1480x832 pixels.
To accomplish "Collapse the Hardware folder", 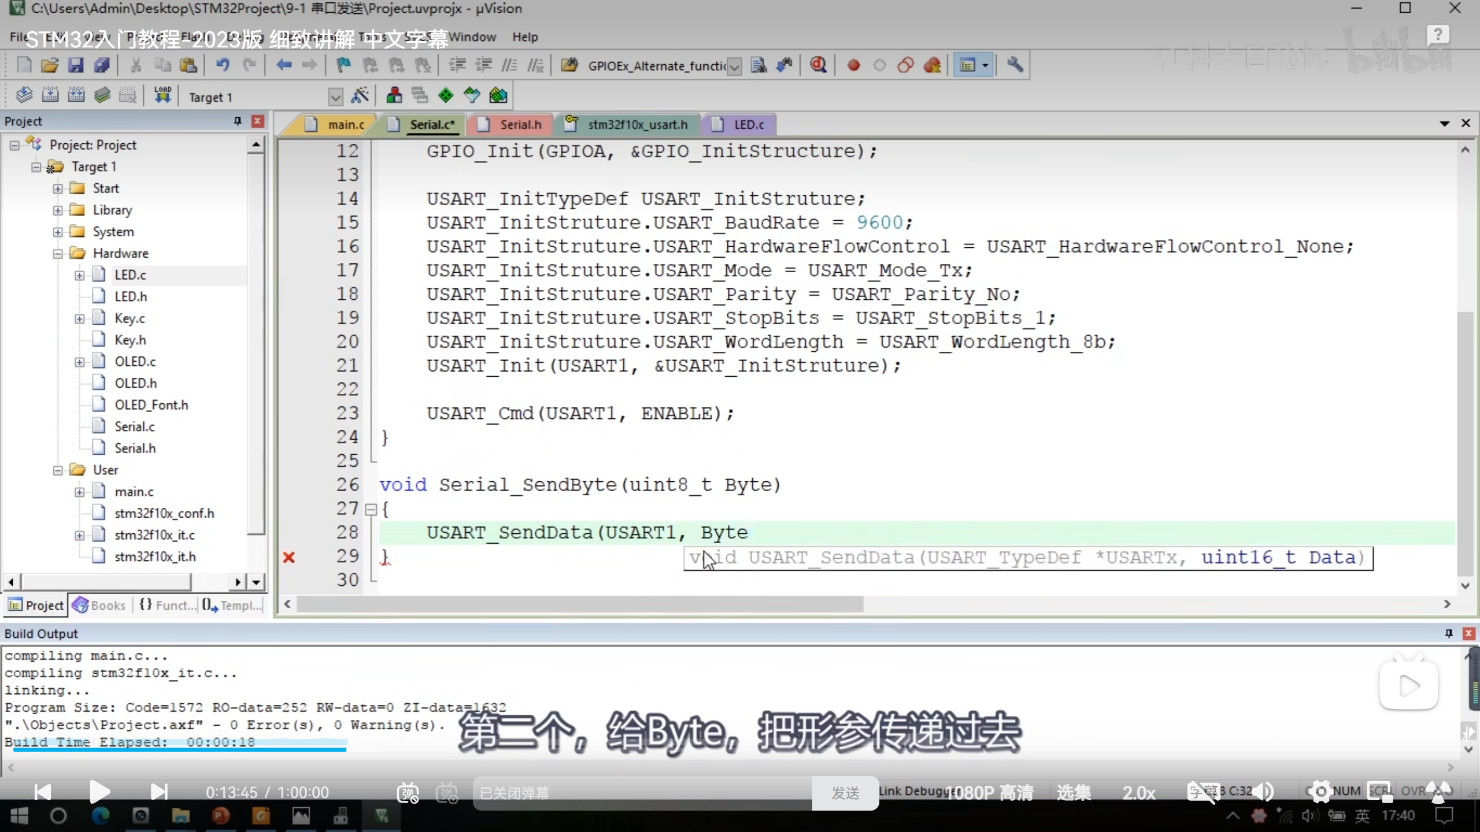I will point(58,254).
